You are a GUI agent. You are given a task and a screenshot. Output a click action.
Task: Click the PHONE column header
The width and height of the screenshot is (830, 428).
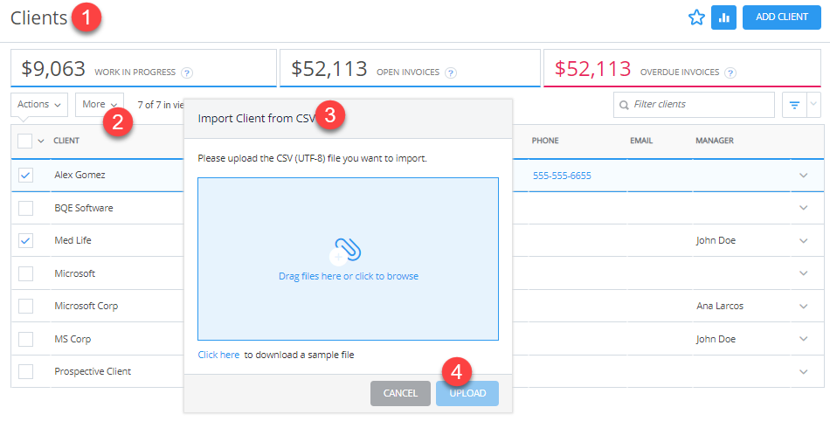point(545,141)
